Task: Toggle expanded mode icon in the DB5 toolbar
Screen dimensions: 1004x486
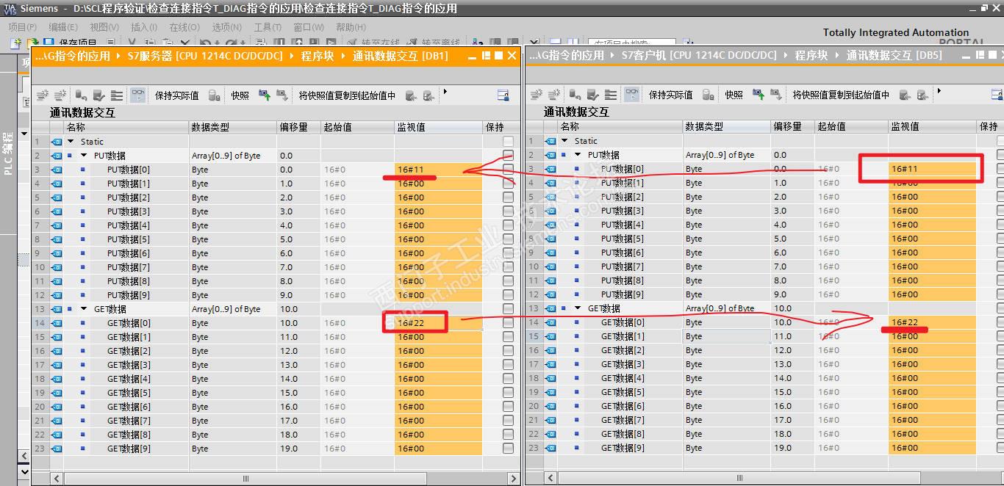Action: click(x=611, y=95)
